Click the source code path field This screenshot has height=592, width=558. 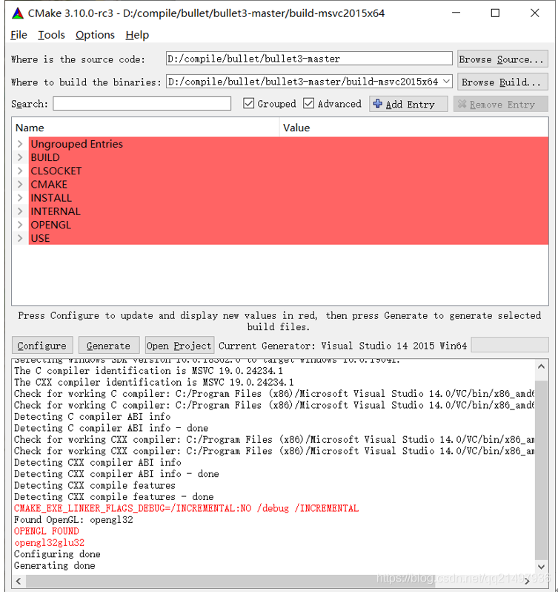click(309, 59)
